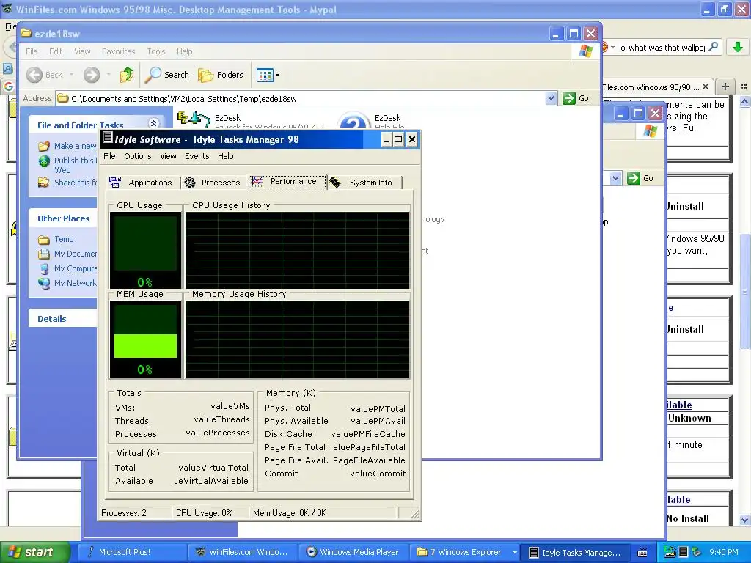Screen dimensions: 751x563
Task: Open Help menu in Idyle Tasks Manager
Action: [x=226, y=156]
